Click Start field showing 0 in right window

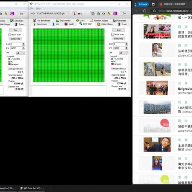pyautogui.click(x=119, y=44)
